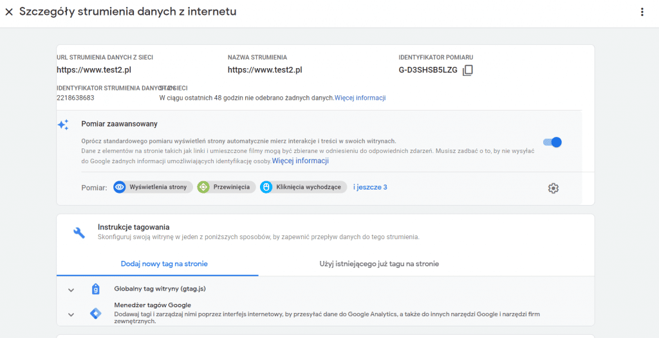Open Więcej informacji link next to status message
Image resolution: width=659 pixels, height=338 pixels.
click(360, 98)
